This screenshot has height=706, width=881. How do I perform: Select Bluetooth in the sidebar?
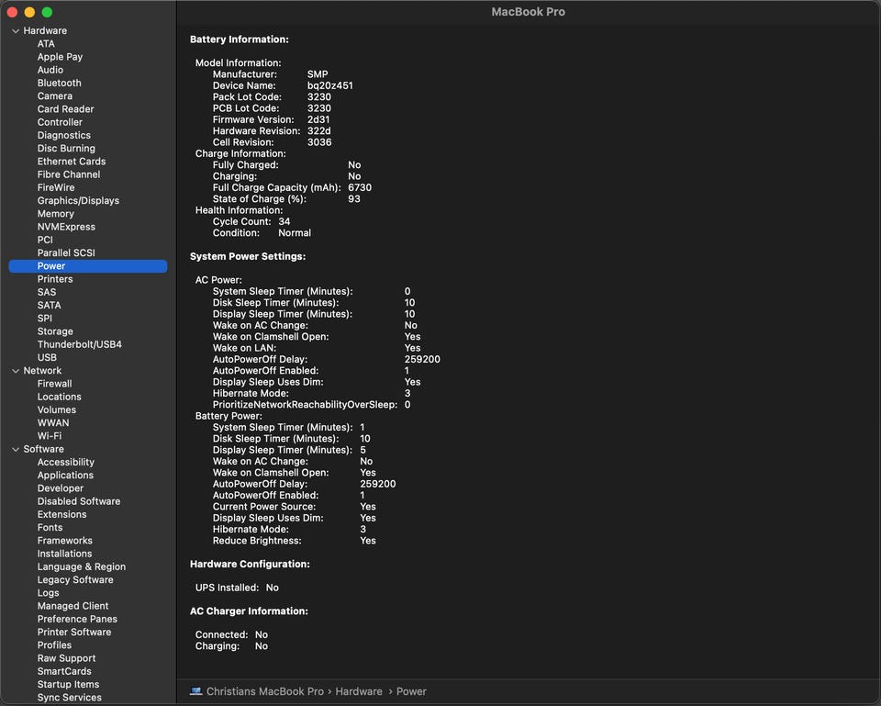[59, 83]
